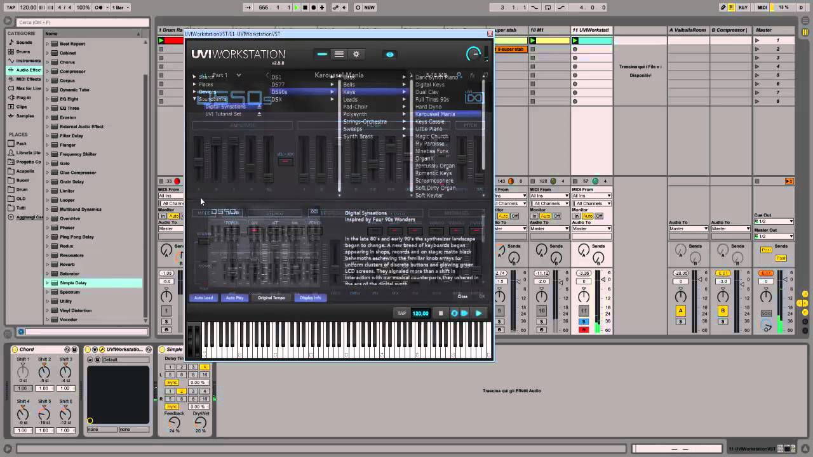813x457 pixels.
Task: Open MIDI Effects category in Live browser
Action: pyautogui.click(x=24, y=79)
